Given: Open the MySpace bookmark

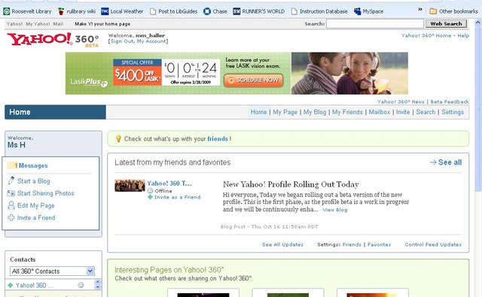Looking at the screenshot, I should (368, 11).
